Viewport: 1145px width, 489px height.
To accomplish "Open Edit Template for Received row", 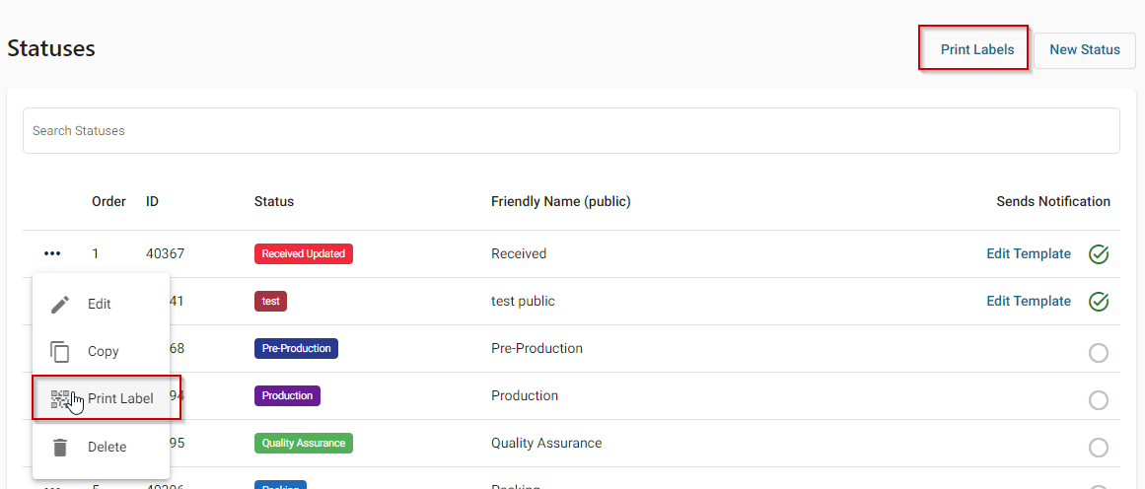I will pos(1029,253).
